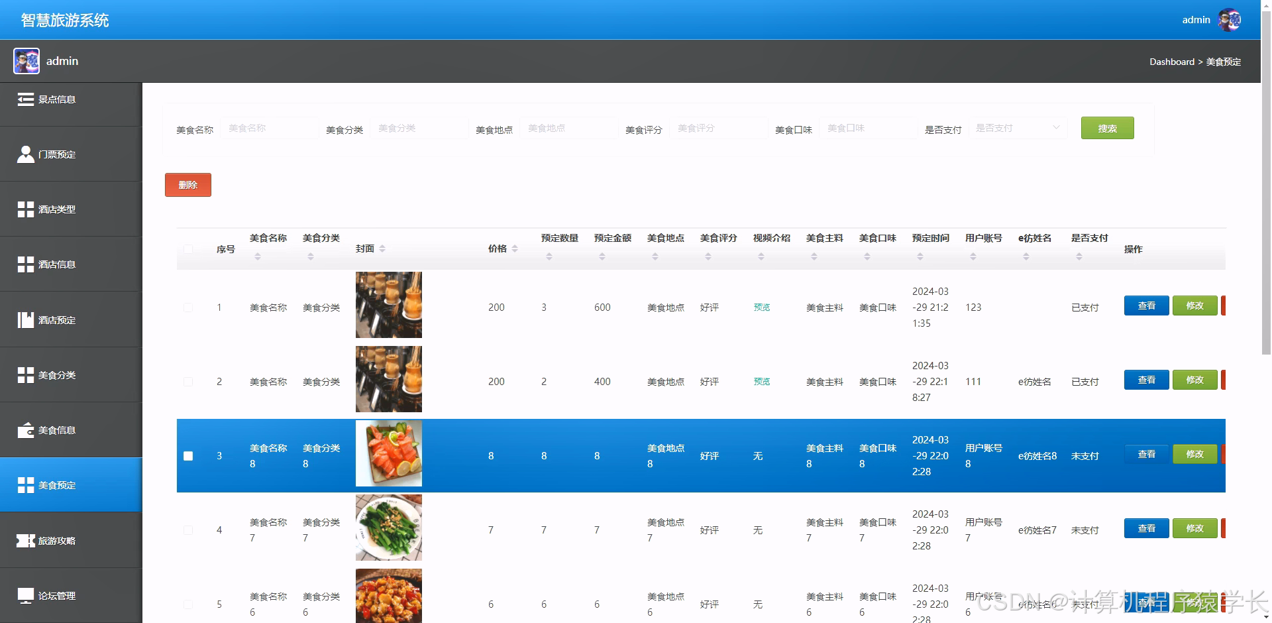Open the salmon cover thumbnail in row 3
The image size is (1272, 623).
[x=389, y=453]
